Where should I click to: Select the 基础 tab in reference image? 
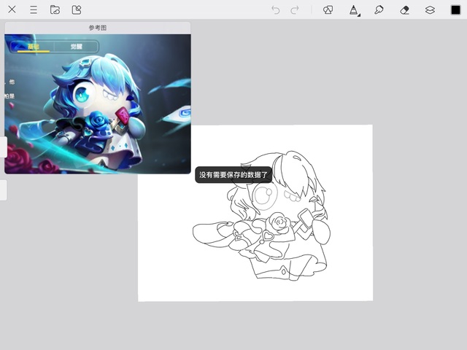(x=33, y=47)
